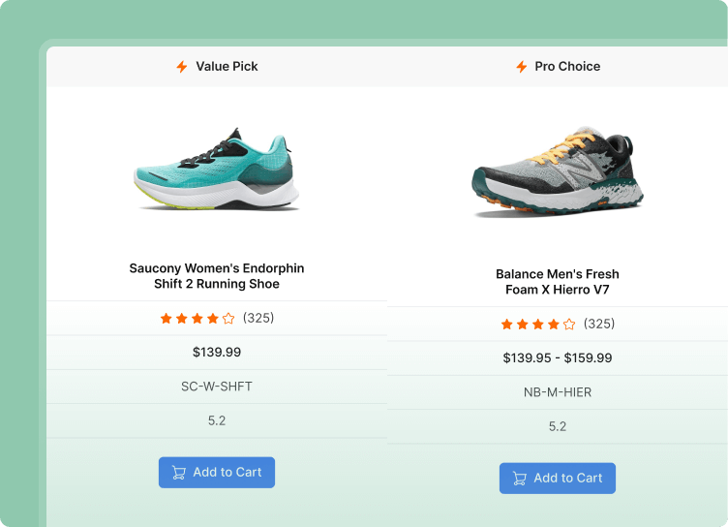Click cart icon in Saucony Add to Cart button
This screenshot has width=728, height=527.
click(179, 473)
